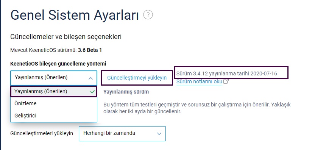
Task: Collapse update method list using upward chevron
Action: [90, 78]
